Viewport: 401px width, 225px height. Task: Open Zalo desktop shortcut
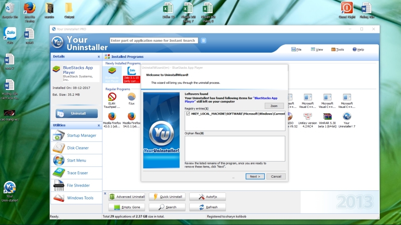10,36
